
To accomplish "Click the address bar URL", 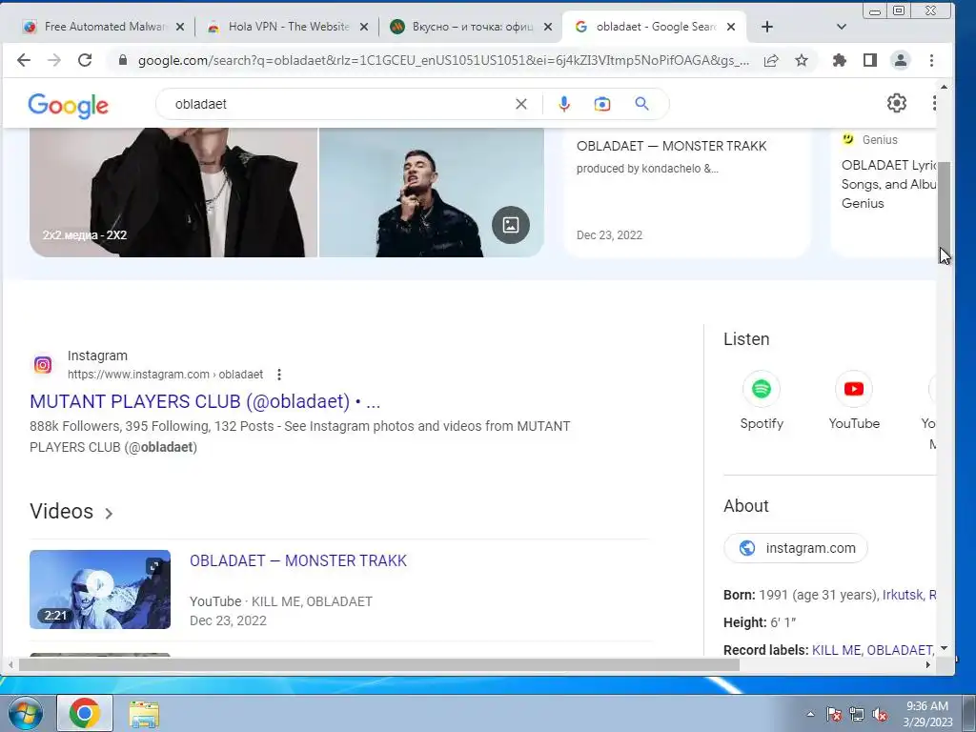I will pyautogui.click(x=443, y=60).
